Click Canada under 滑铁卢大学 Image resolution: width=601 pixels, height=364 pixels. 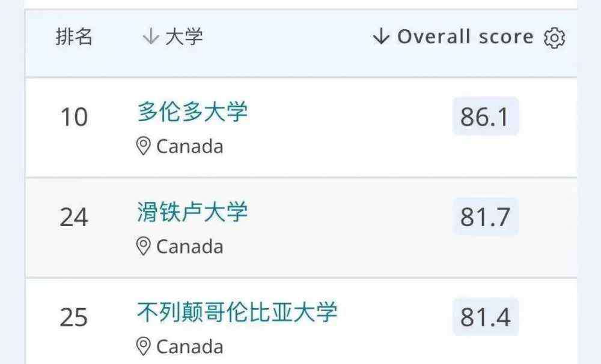click(x=190, y=246)
